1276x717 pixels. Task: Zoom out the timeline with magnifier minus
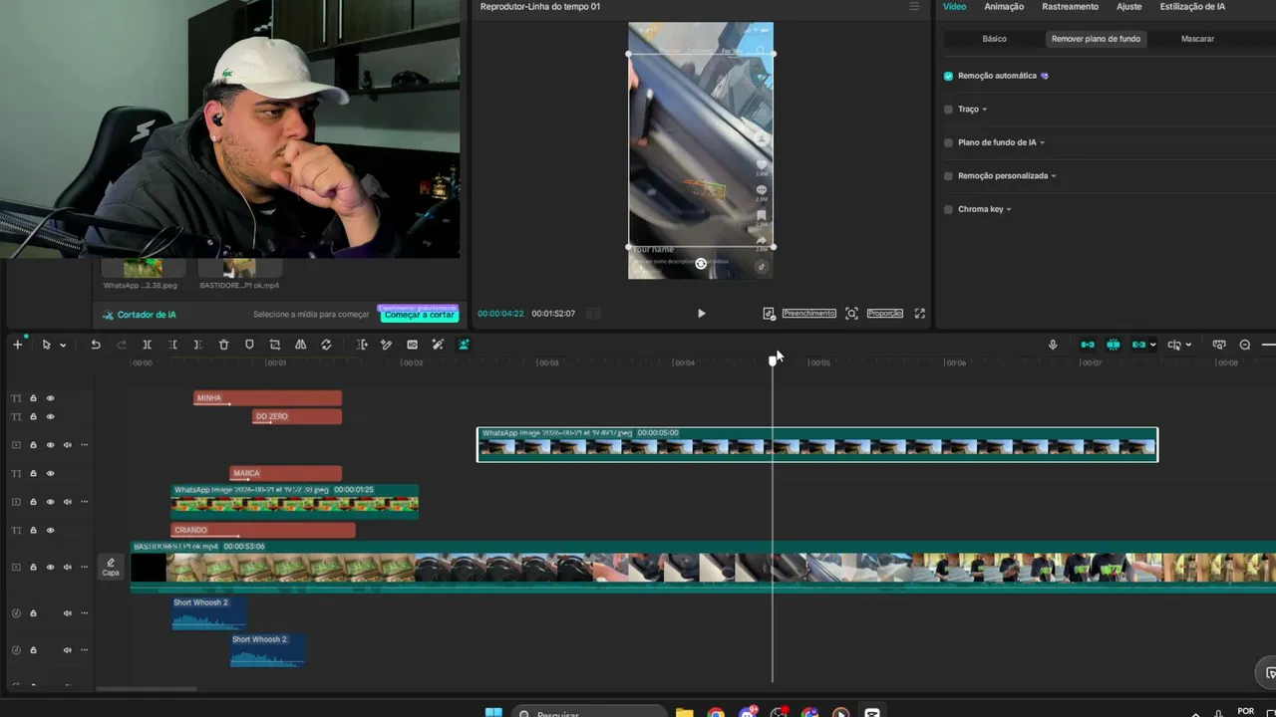[x=1245, y=345]
